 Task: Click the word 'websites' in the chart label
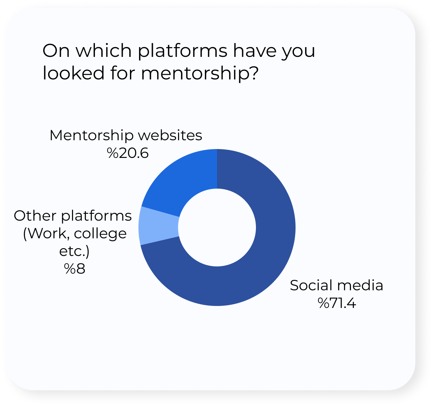point(171,135)
